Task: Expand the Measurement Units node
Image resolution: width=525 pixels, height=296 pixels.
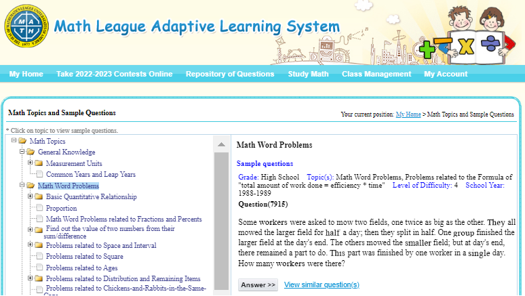Action: click(30, 163)
